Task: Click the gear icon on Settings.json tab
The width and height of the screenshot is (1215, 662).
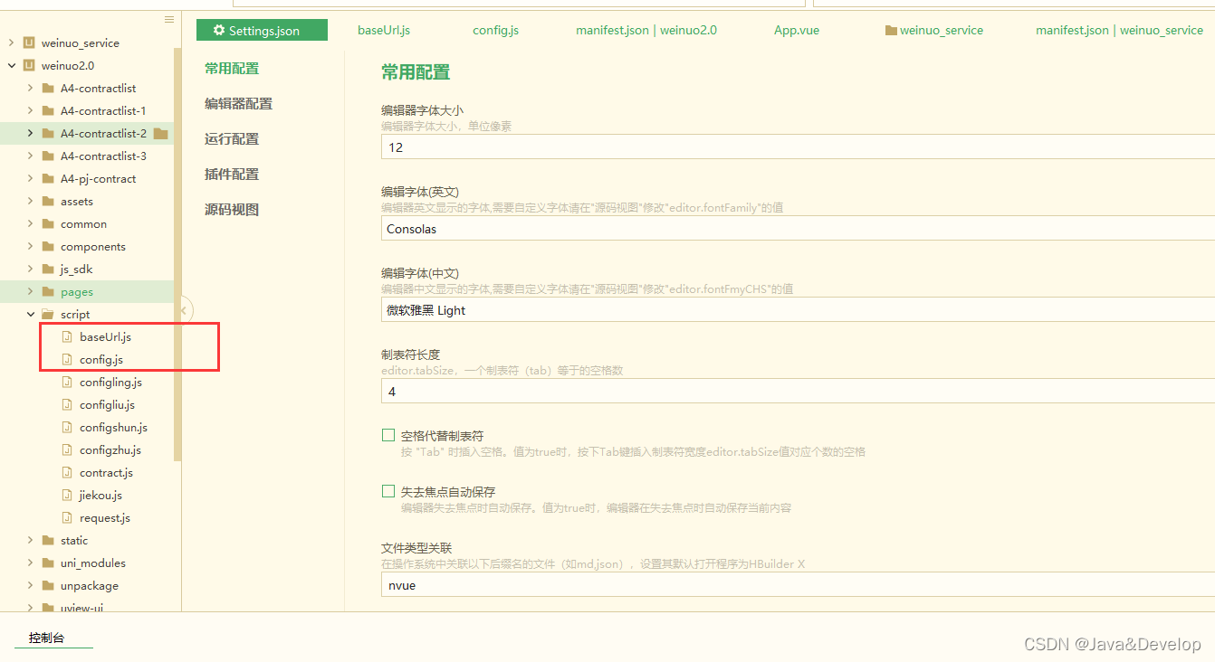Action: (x=218, y=30)
